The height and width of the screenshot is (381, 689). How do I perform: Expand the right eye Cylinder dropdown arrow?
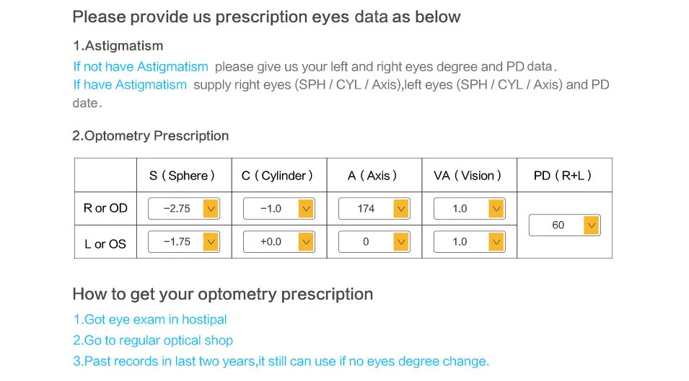tap(307, 209)
